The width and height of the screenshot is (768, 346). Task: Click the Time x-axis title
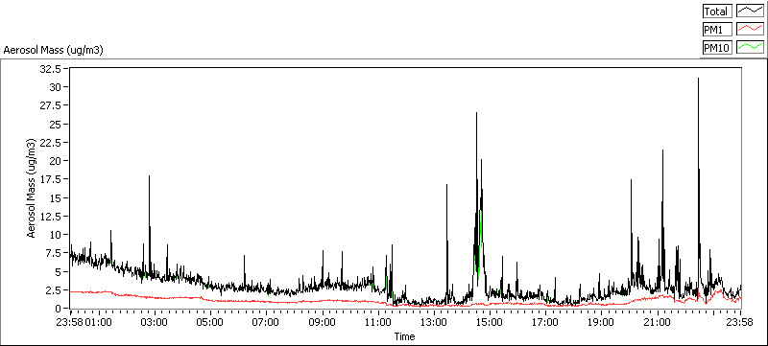(405, 336)
